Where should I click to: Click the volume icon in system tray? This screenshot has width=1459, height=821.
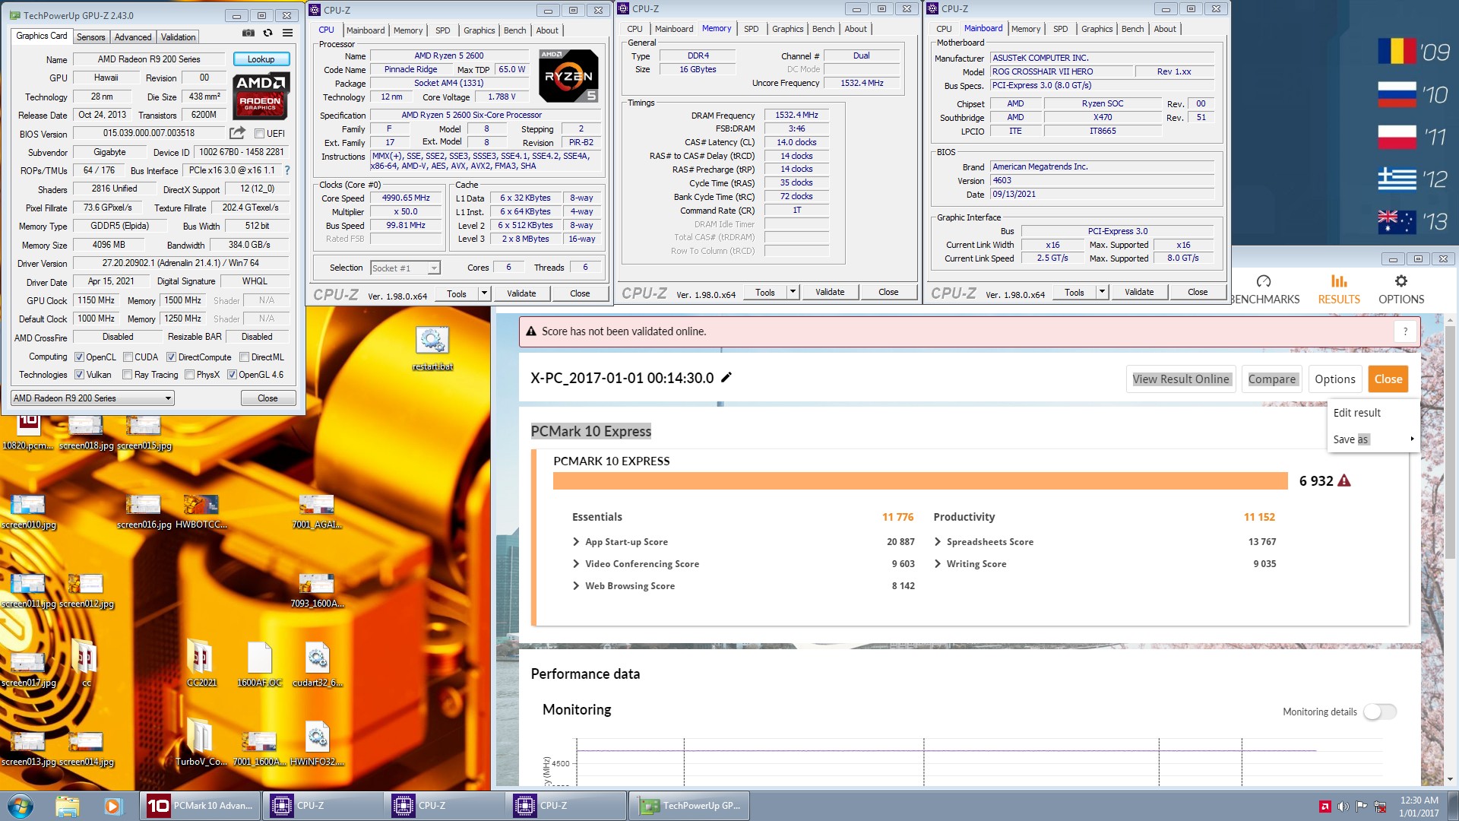1343,807
